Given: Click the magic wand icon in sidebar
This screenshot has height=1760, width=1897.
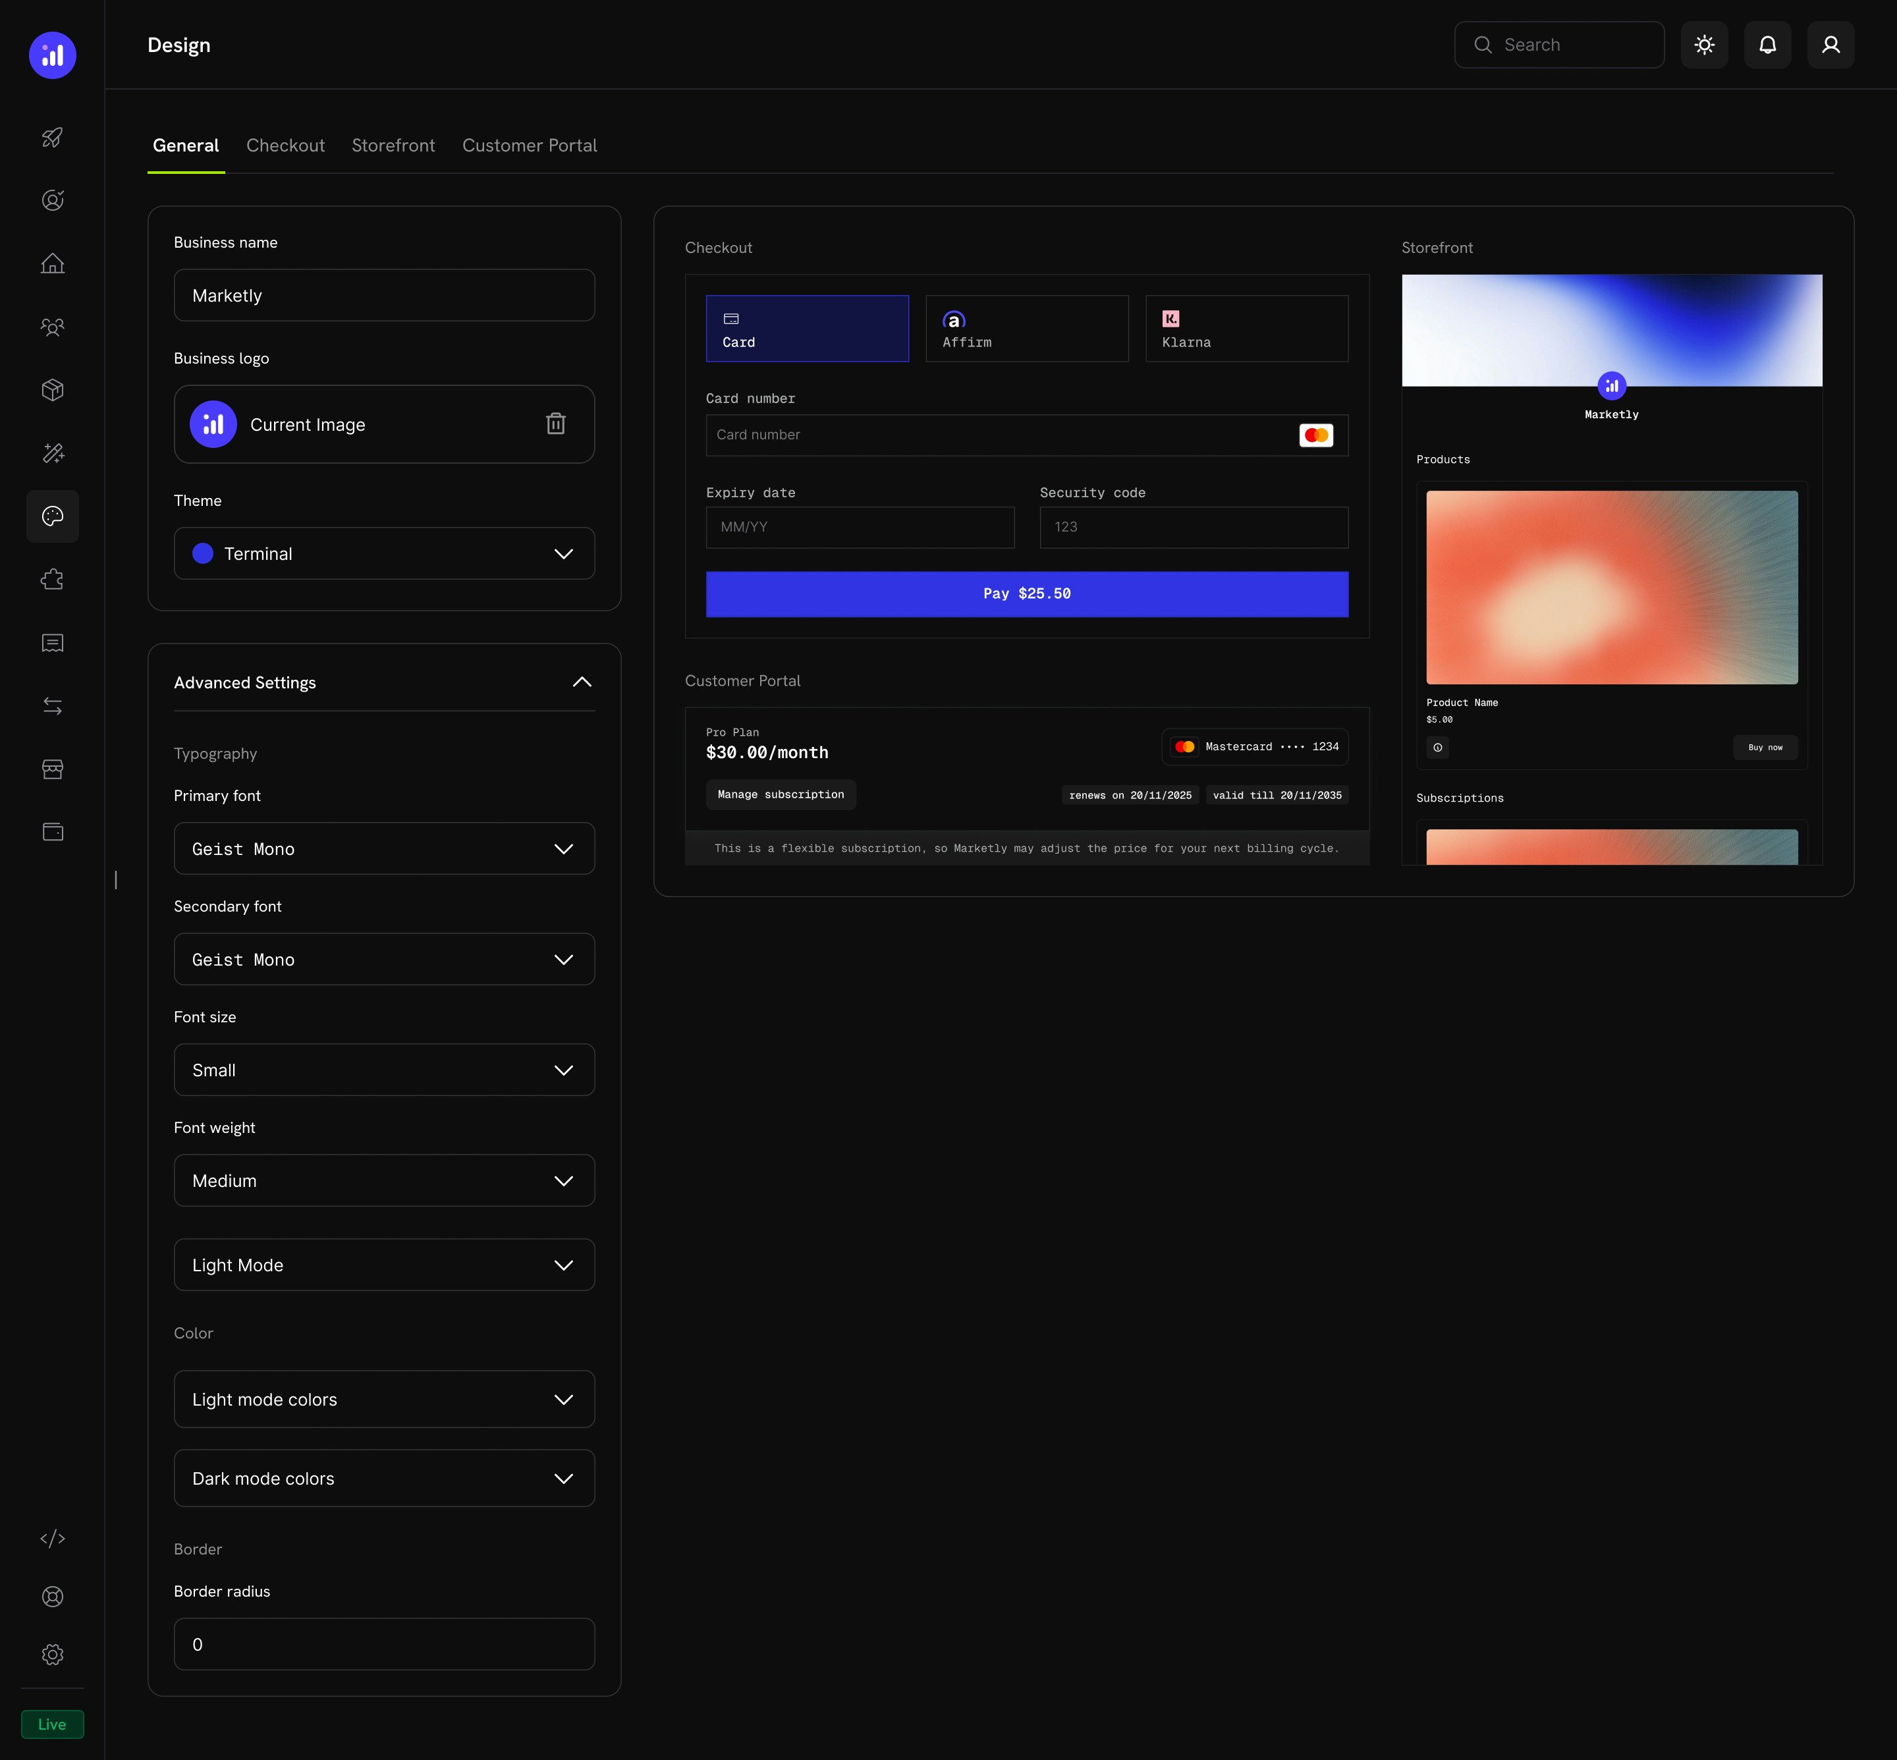Looking at the screenshot, I should 53,453.
